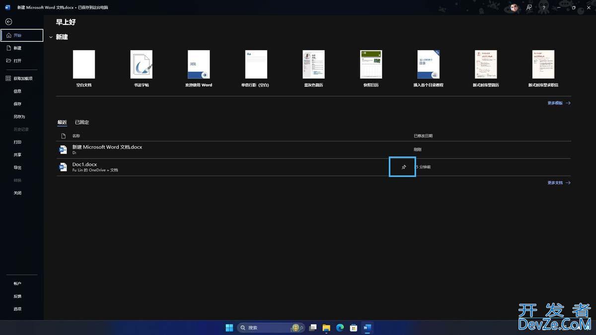This screenshot has width=596, height=335.
Task: Pick the 单倍行距（空白）template
Action: tap(256, 68)
